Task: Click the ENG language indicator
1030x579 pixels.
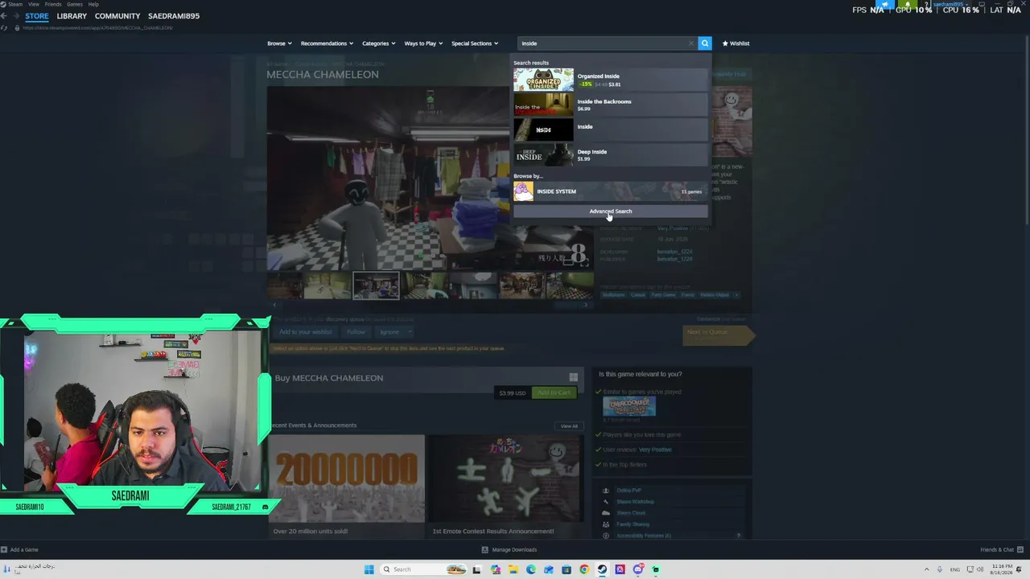Action: click(x=955, y=569)
